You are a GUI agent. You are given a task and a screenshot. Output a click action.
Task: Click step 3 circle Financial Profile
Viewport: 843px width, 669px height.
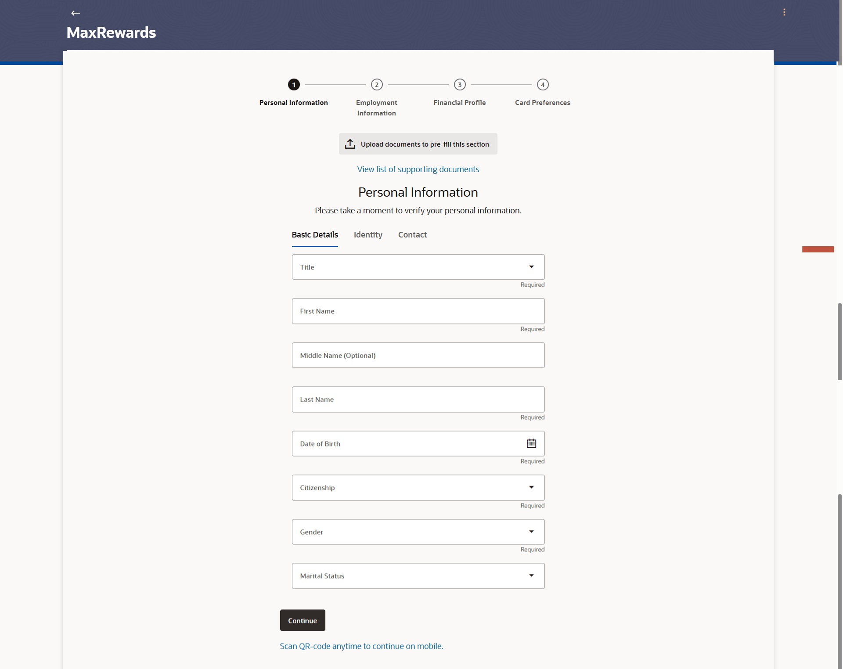coord(460,85)
